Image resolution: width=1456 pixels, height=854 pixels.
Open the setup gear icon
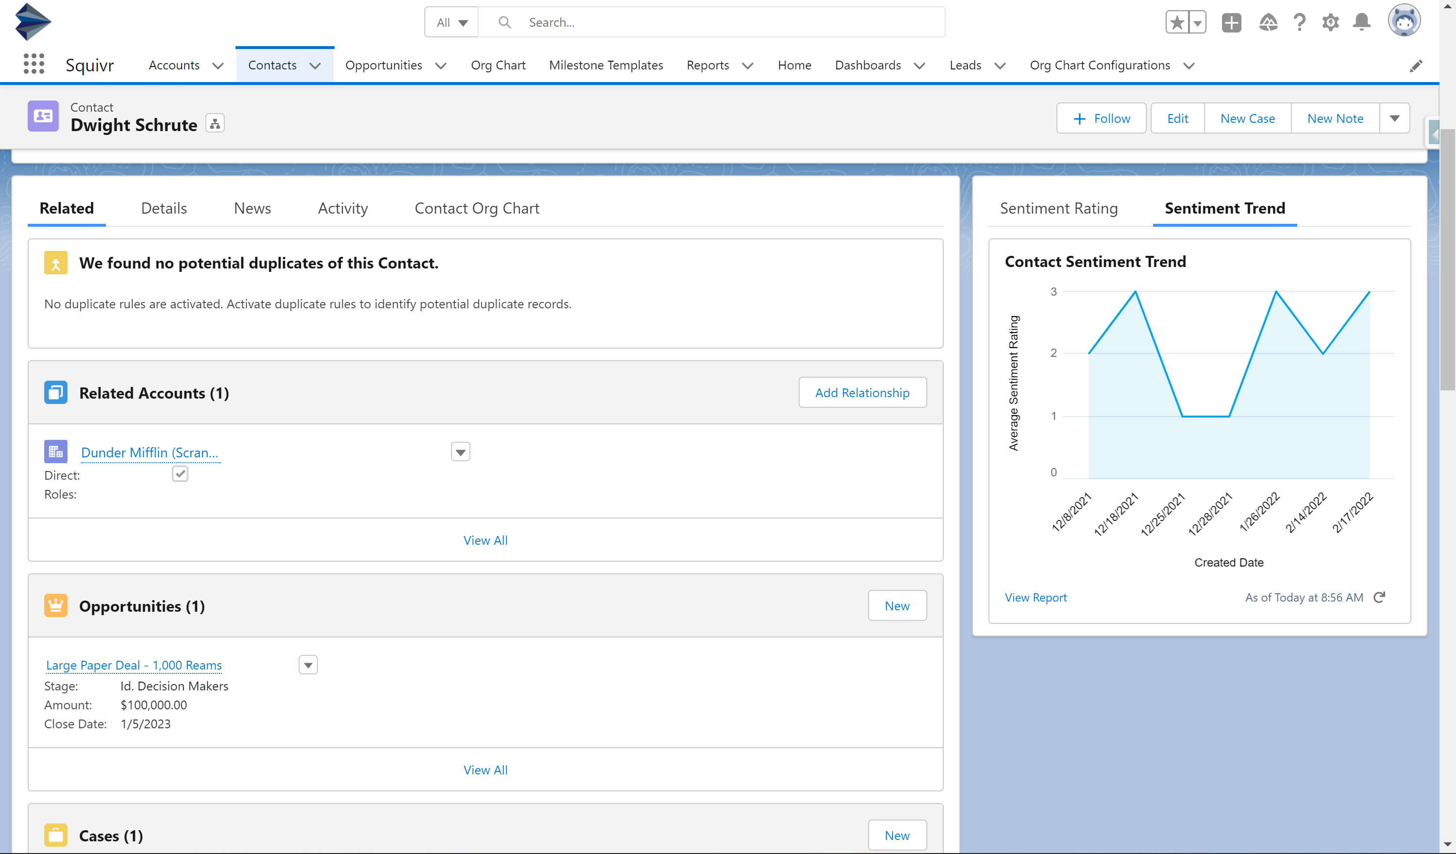click(1330, 22)
